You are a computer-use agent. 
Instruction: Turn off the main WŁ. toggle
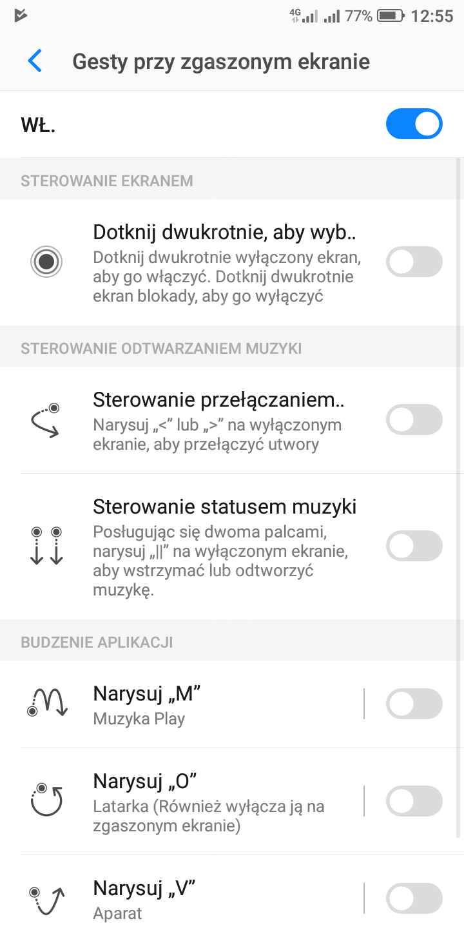(x=414, y=124)
